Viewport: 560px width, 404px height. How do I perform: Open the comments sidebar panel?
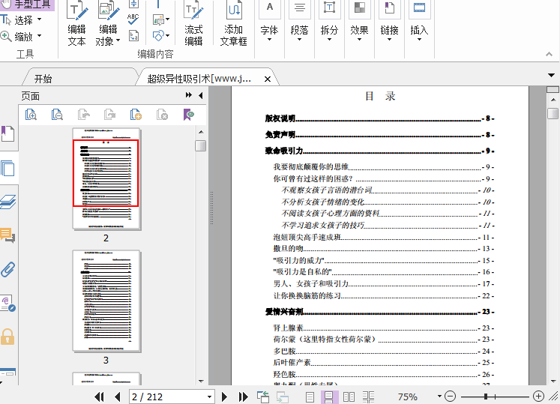(8, 236)
